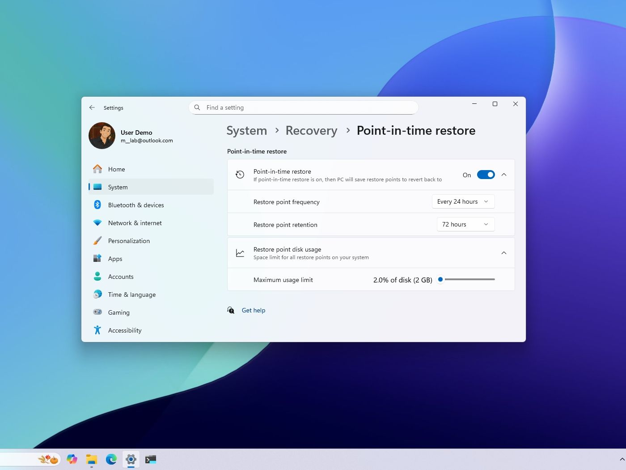626x470 pixels.
Task: Click the Accounts person icon
Action: pos(97,276)
